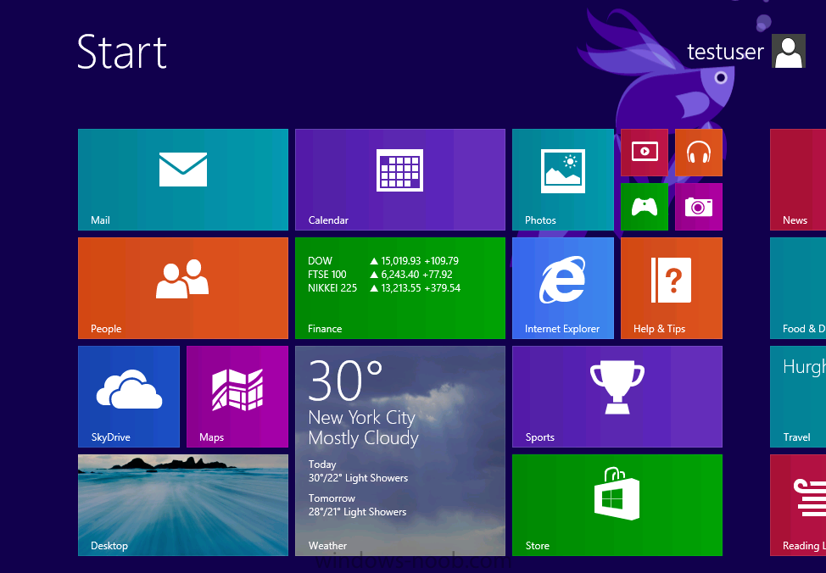This screenshot has height=573, width=826.
Task: Open the Camera tile
Action: tap(699, 207)
